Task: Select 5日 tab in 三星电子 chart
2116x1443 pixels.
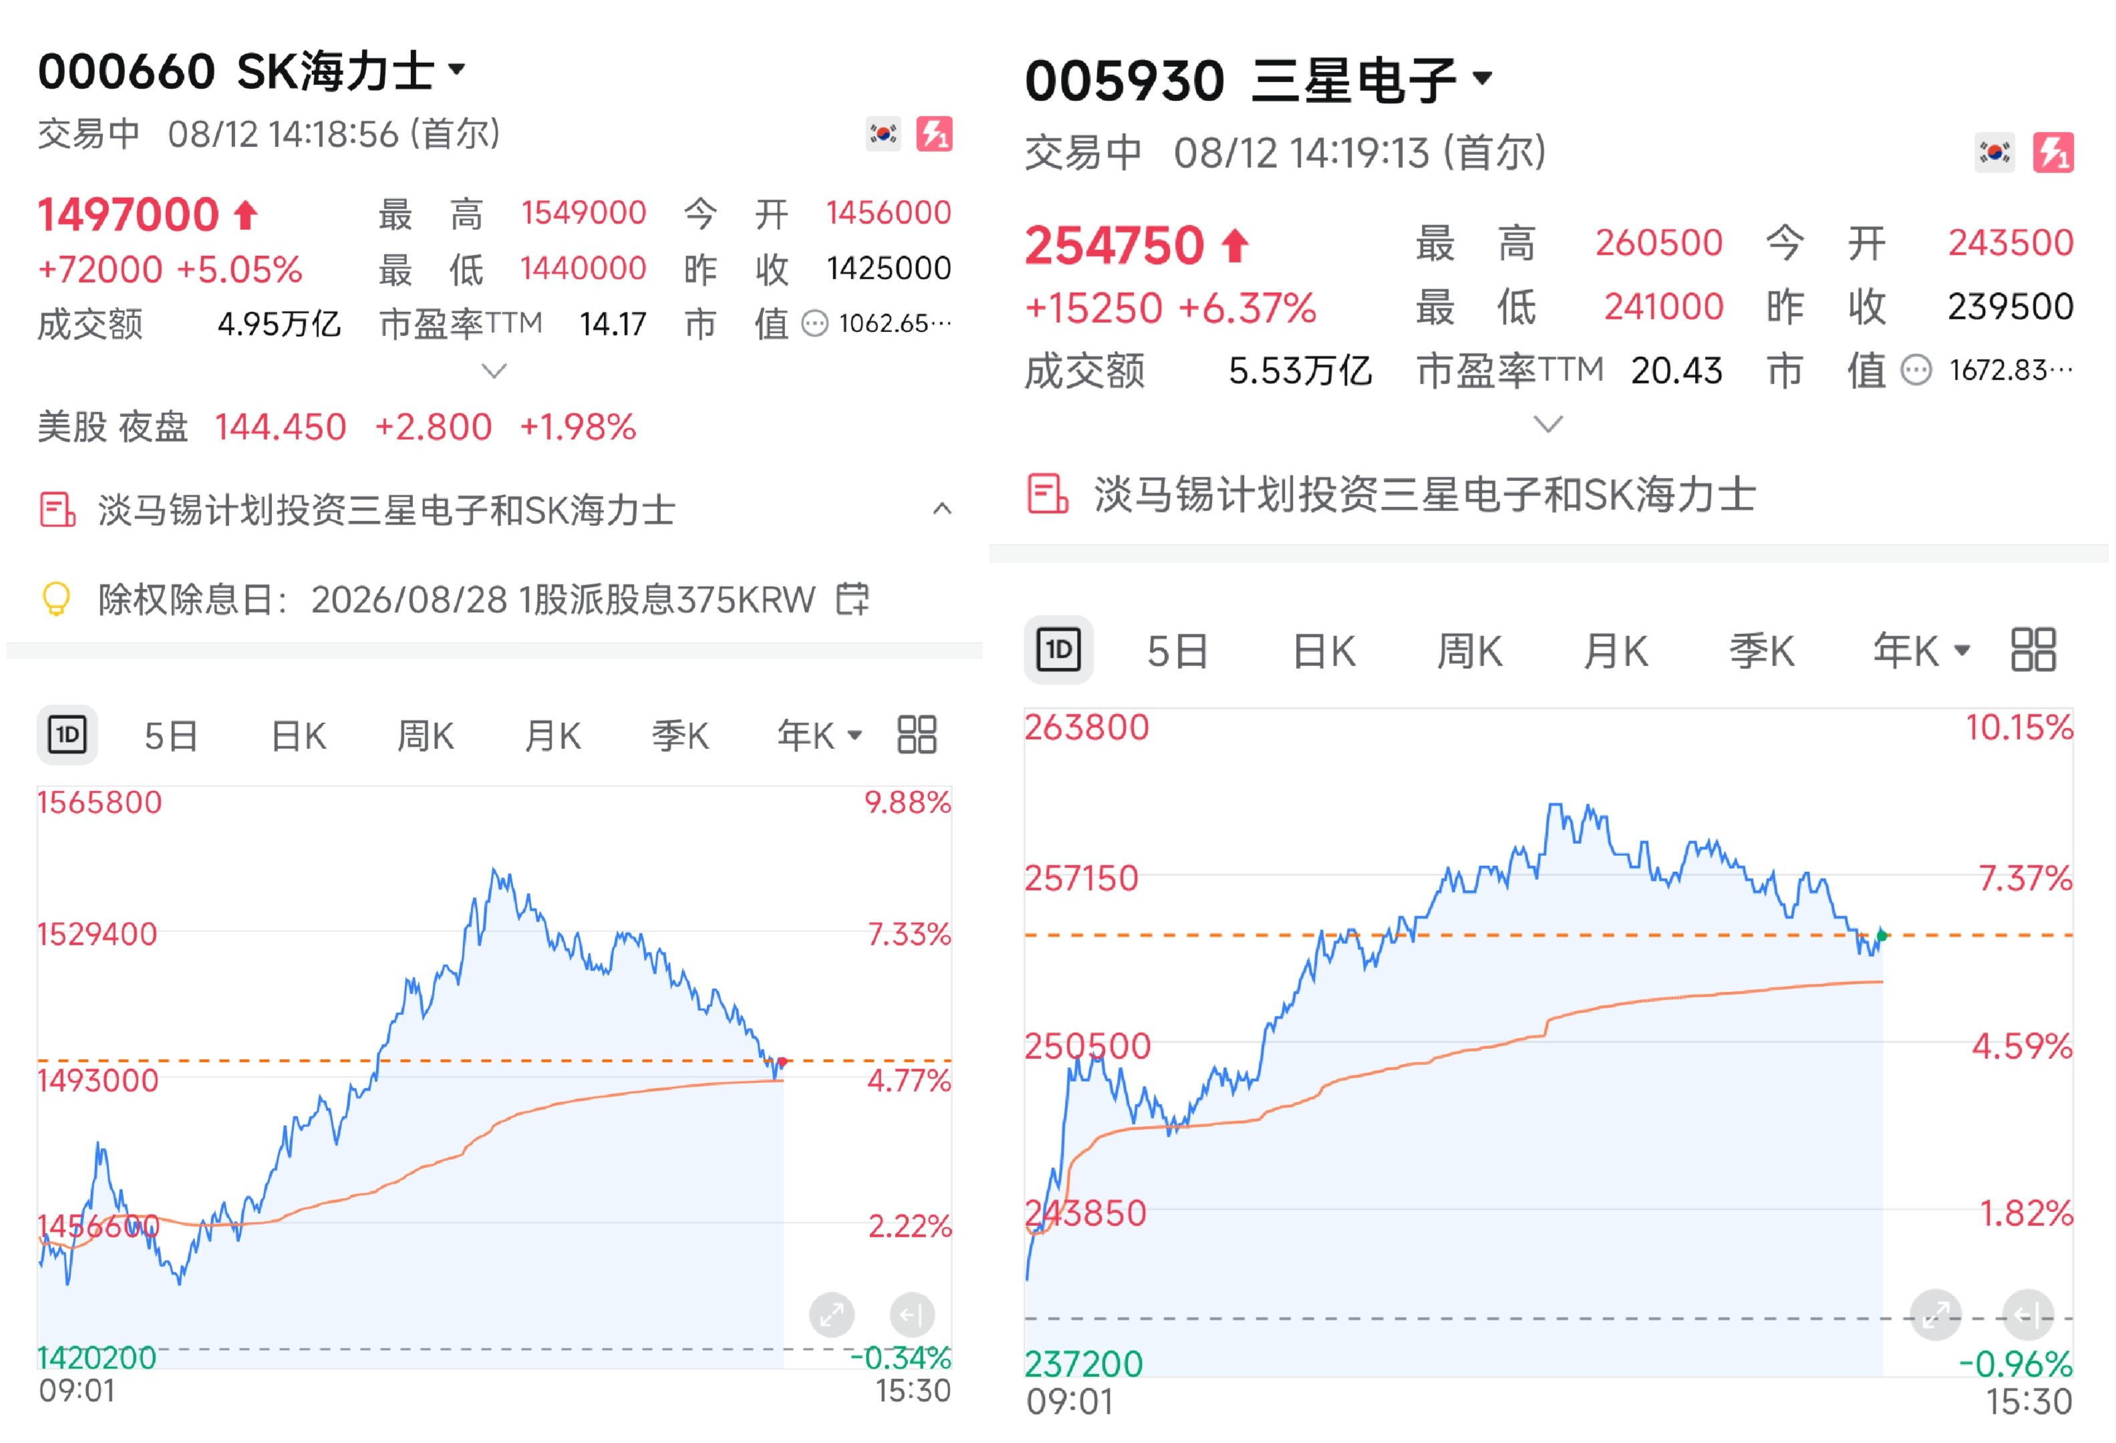Action: (1177, 652)
